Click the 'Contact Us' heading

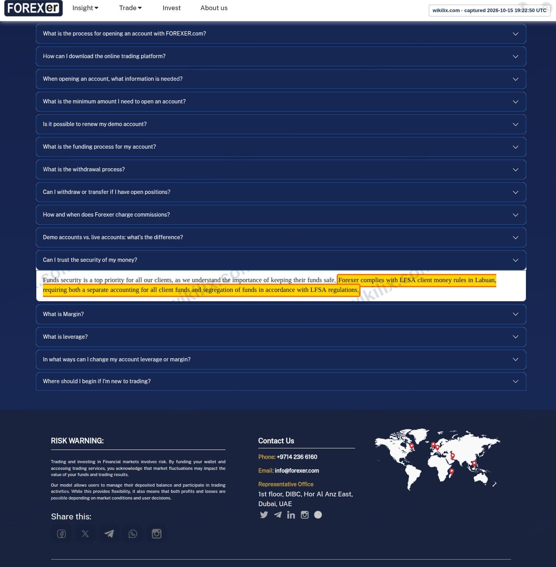pos(276,441)
